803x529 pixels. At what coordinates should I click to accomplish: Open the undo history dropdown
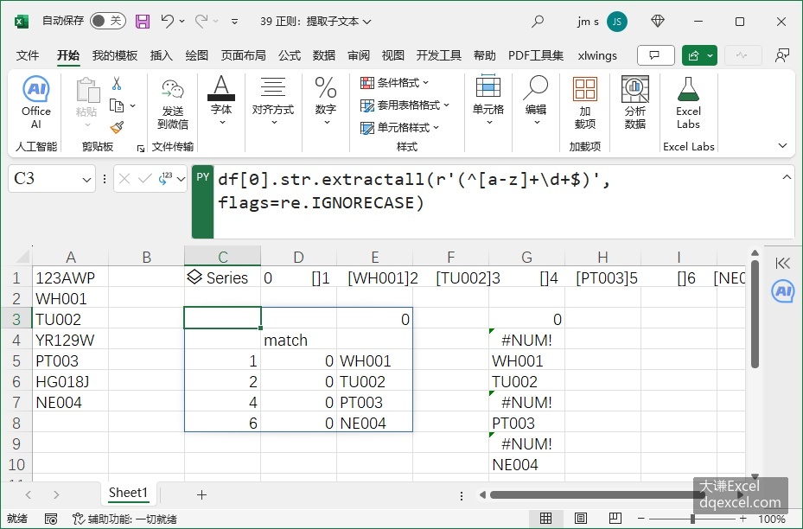click(x=182, y=22)
